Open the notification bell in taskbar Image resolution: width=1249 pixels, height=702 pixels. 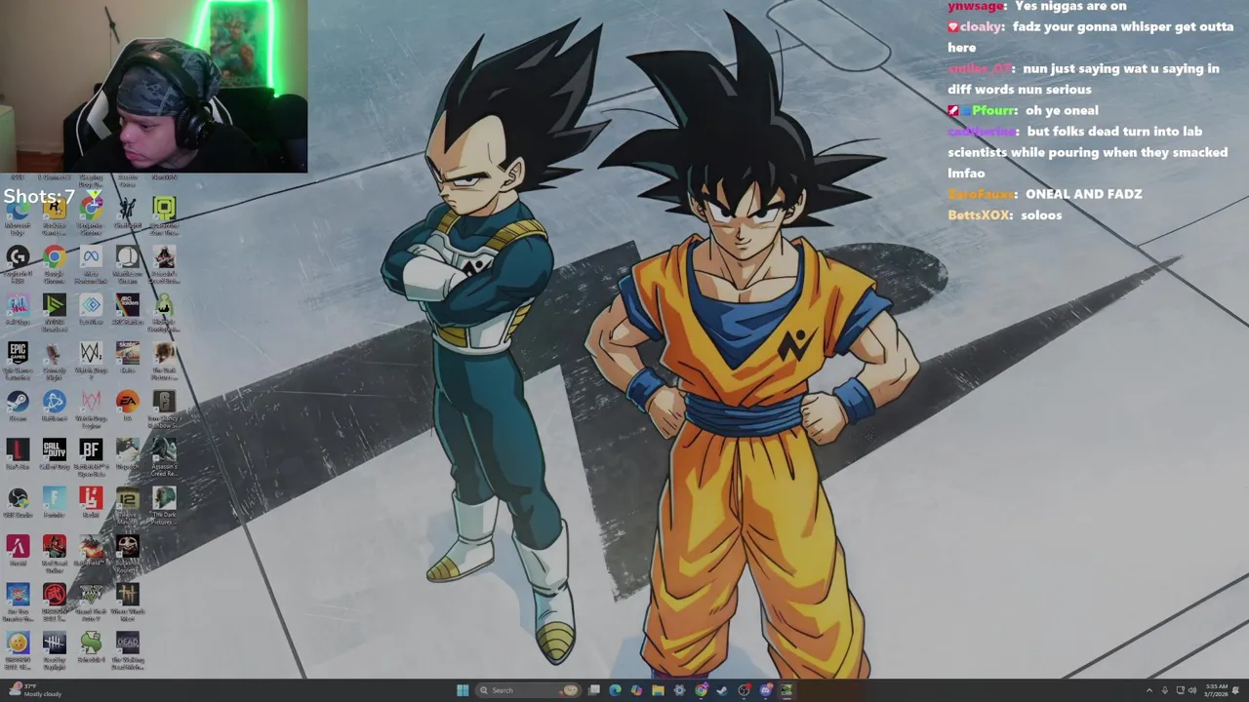coord(1236,690)
